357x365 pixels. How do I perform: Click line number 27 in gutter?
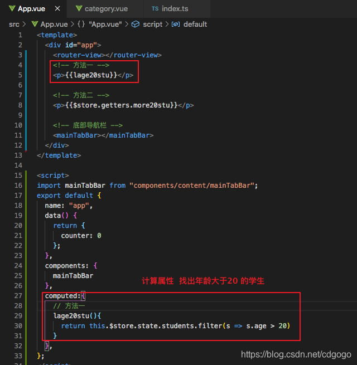pyautogui.click(x=18, y=296)
